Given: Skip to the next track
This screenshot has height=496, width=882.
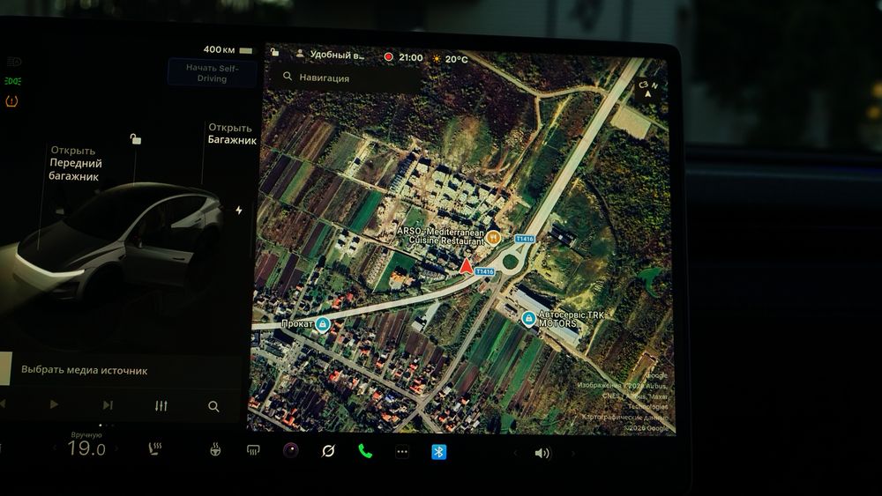Looking at the screenshot, I should [108, 405].
